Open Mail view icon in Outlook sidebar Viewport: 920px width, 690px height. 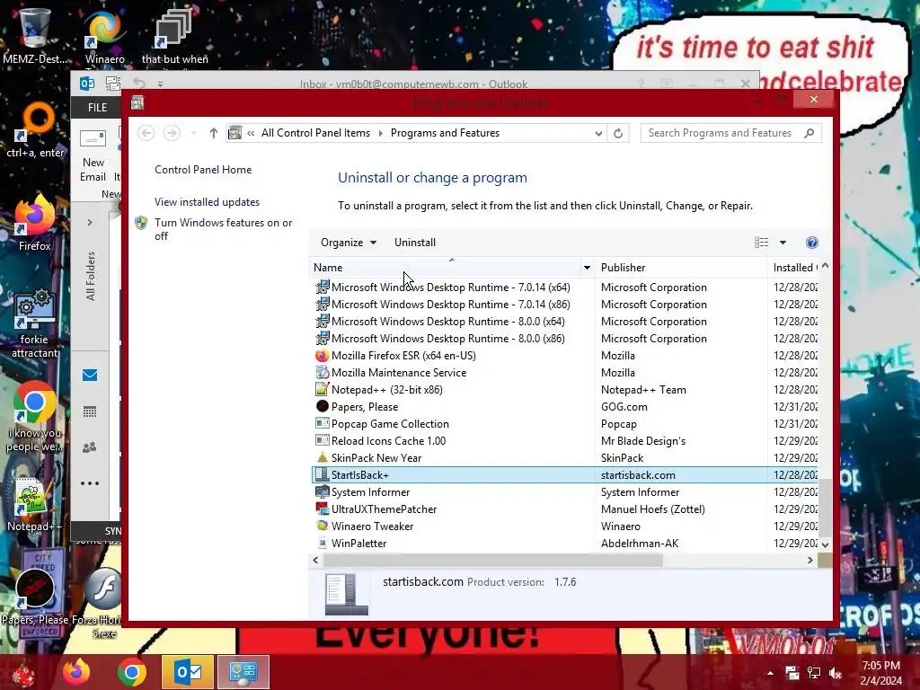pyautogui.click(x=90, y=375)
